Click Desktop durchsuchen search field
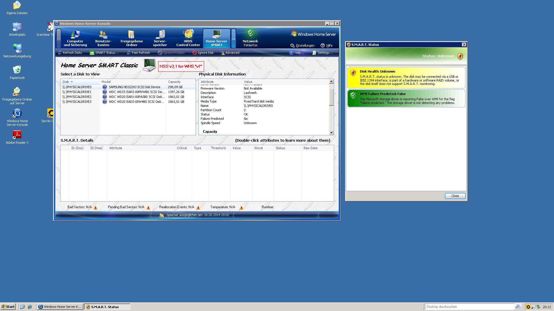 (x=470, y=307)
